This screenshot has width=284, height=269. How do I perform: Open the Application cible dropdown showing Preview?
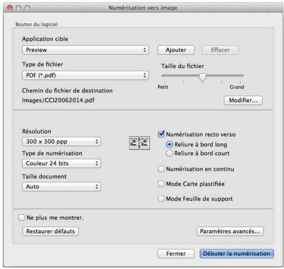click(85, 50)
